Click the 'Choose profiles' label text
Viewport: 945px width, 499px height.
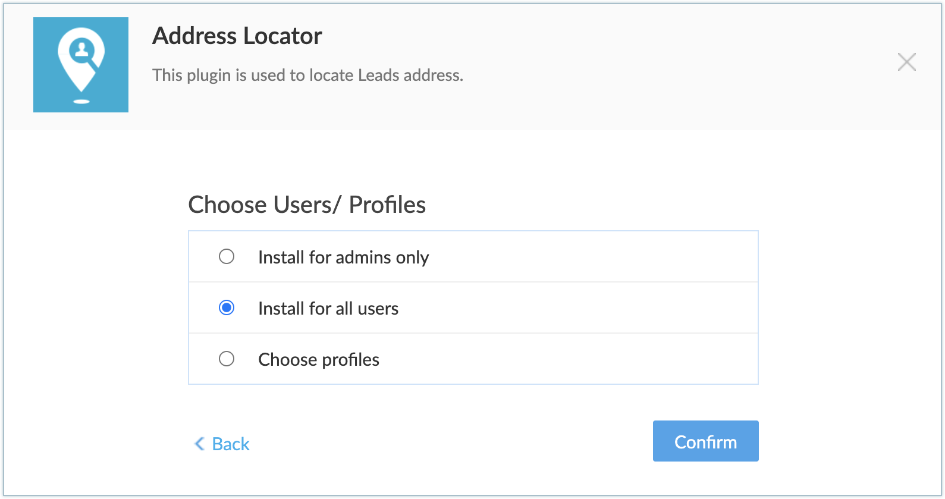(x=319, y=360)
